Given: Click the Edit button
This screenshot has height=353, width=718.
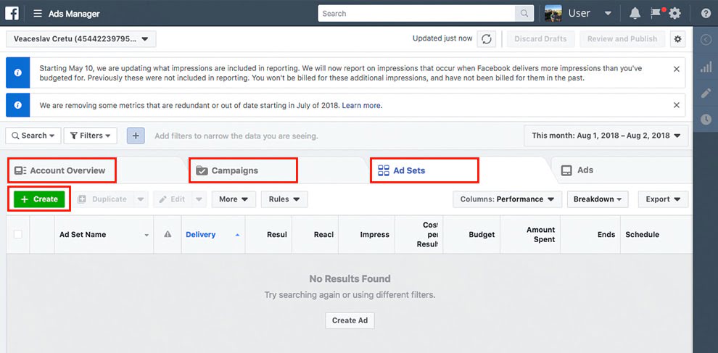Looking at the screenshot, I should [172, 199].
